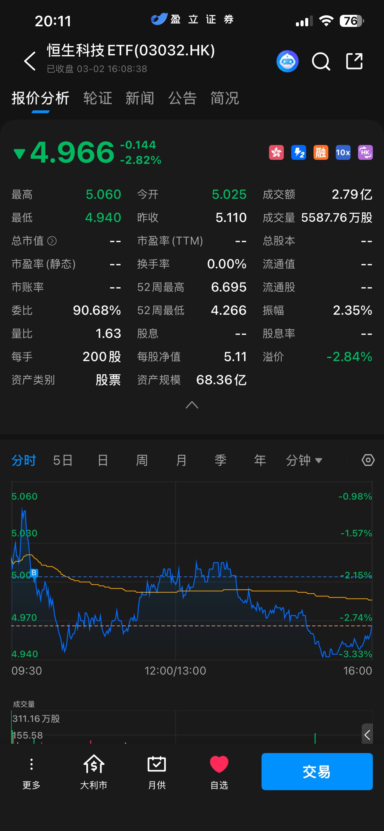Tap the info circle beside 总市值
The height and width of the screenshot is (831, 384).
click(x=52, y=241)
